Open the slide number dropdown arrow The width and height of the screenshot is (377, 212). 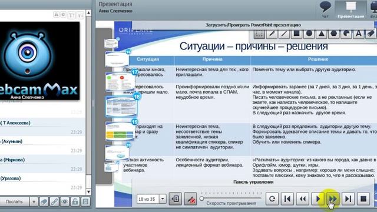click(x=163, y=199)
